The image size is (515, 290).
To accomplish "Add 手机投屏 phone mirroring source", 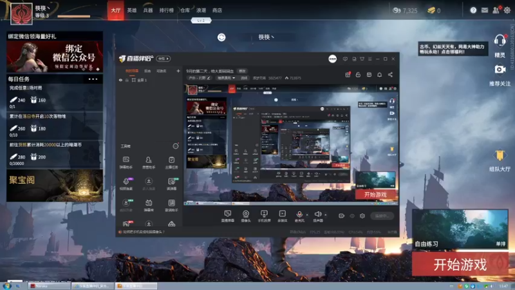I will click(x=264, y=217).
